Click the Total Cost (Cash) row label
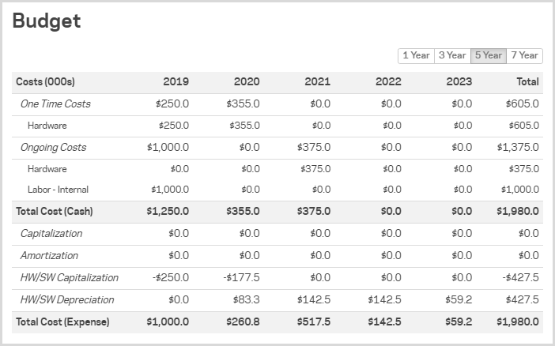The image size is (555, 346). (54, 211)
